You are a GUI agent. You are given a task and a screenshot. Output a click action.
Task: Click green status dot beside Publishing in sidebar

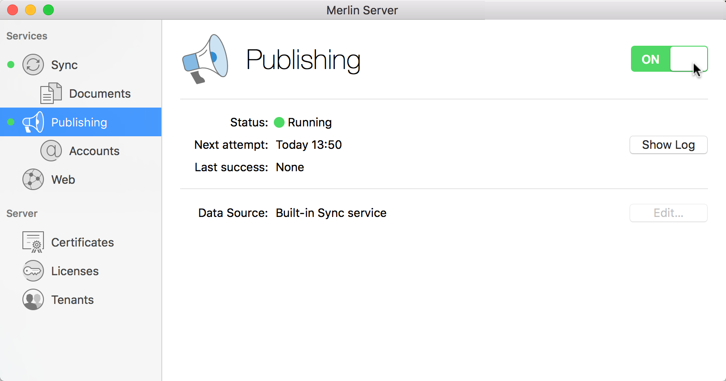coord(11,122)
